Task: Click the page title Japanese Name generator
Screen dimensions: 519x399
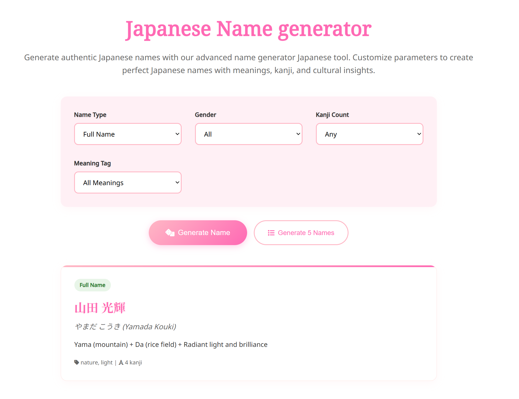Action: (248, 28)
